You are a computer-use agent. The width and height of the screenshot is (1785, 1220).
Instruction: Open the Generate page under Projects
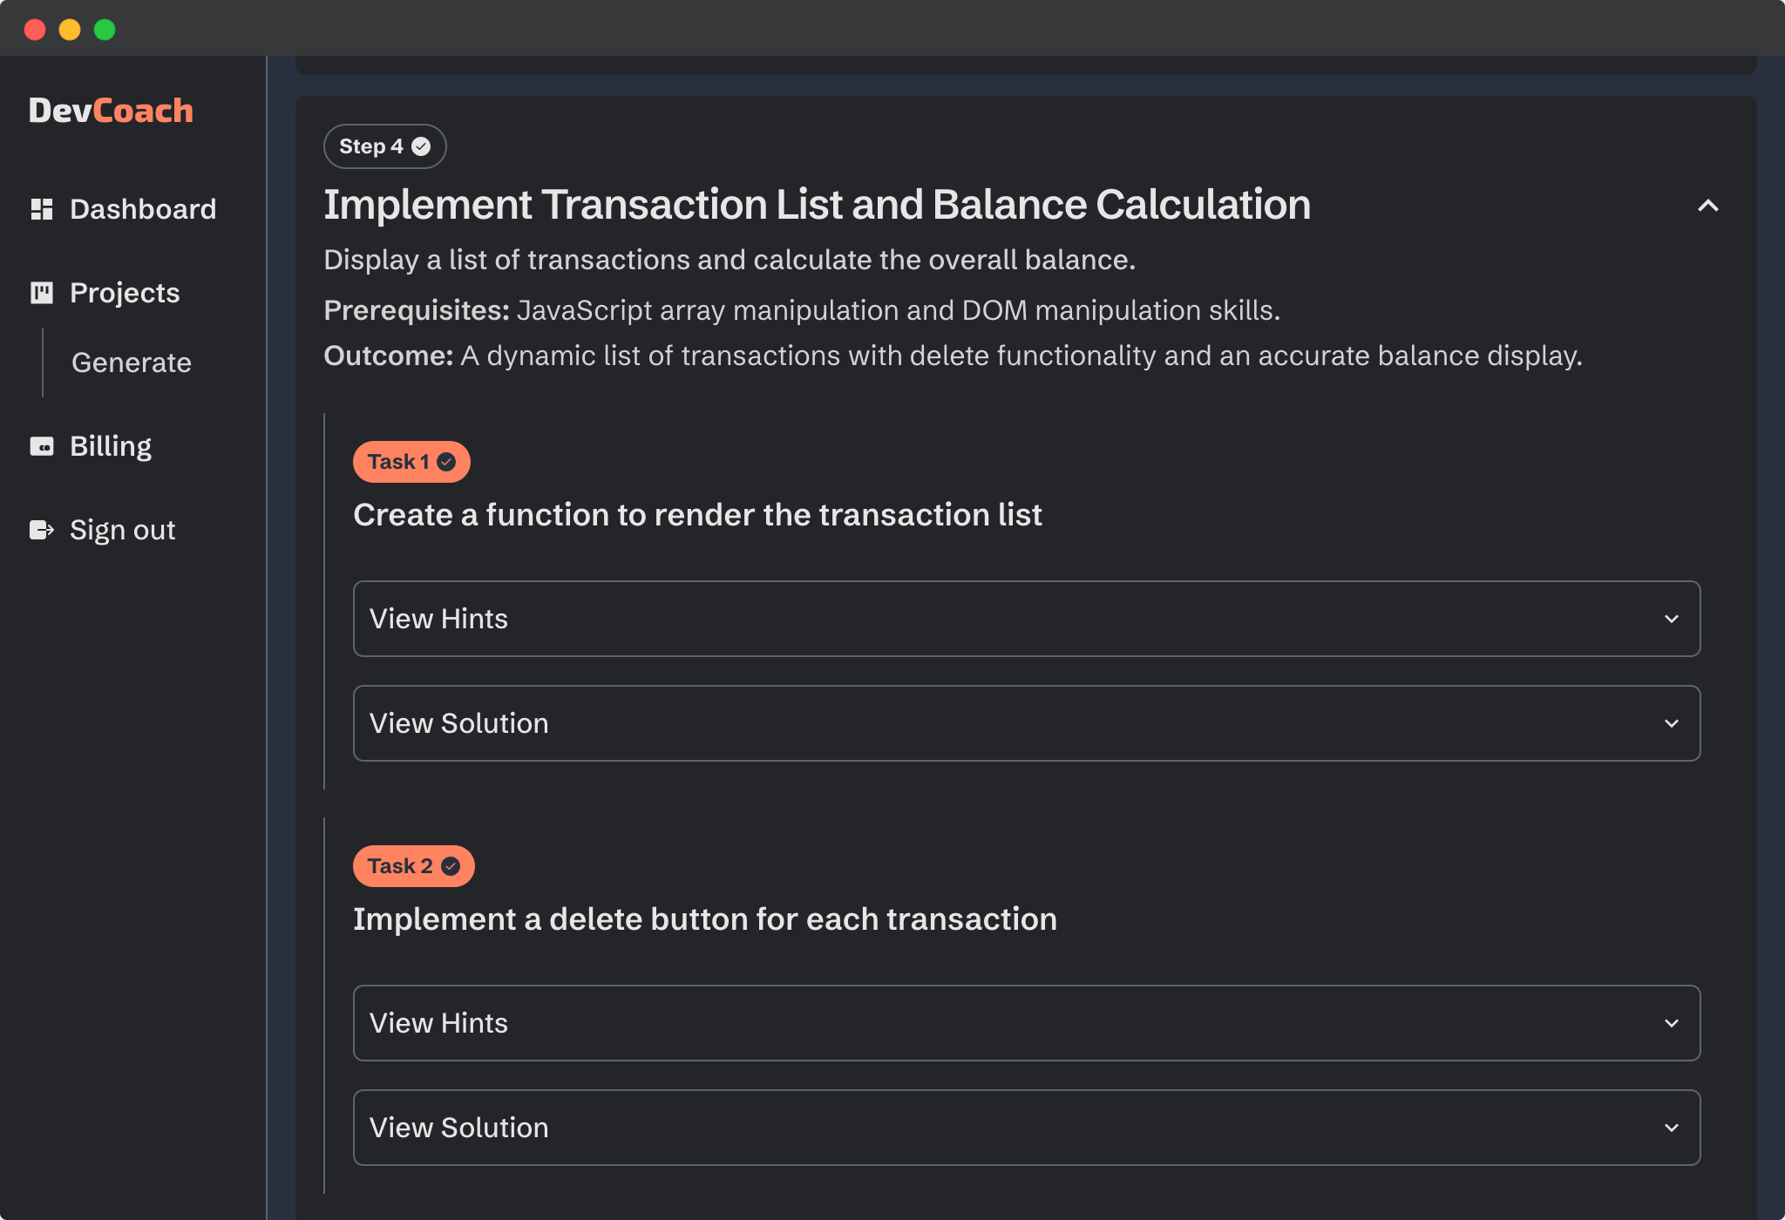tap(132, 363)
